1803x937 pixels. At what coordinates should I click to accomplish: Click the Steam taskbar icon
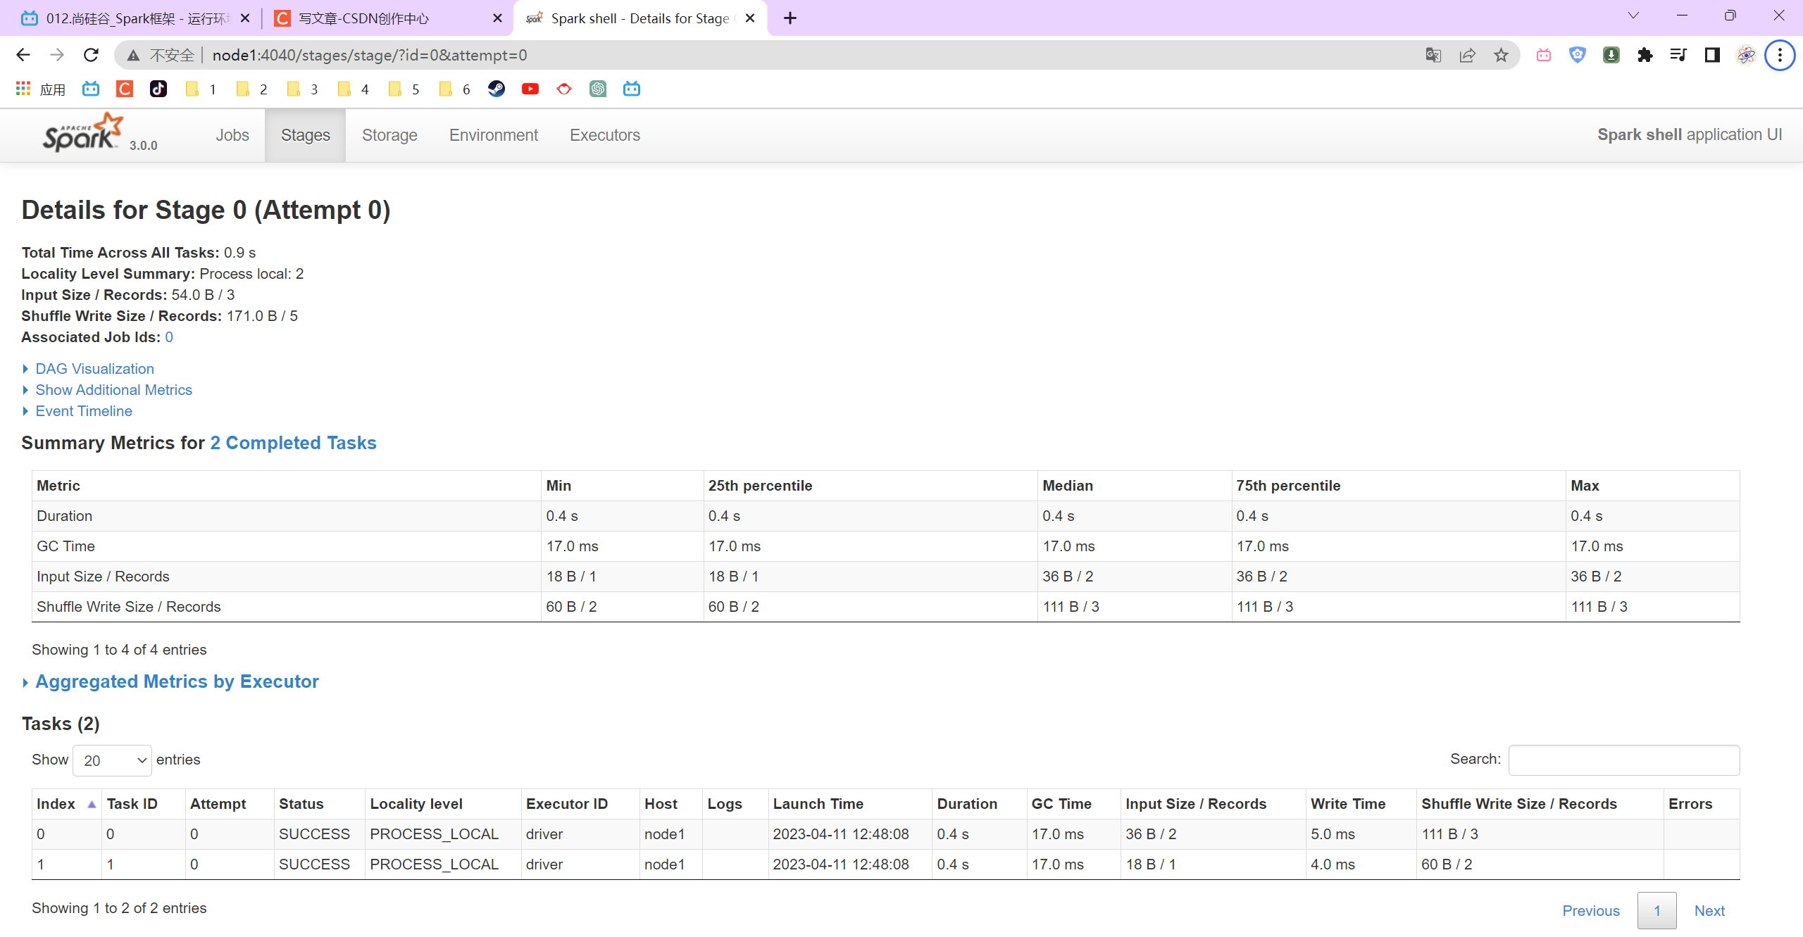click(x=497, y=87)
